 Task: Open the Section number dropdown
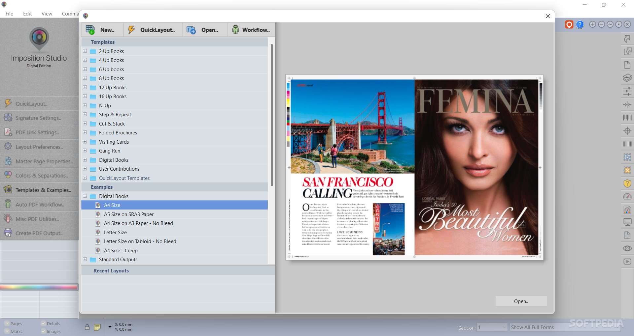[x=492, y=327]
